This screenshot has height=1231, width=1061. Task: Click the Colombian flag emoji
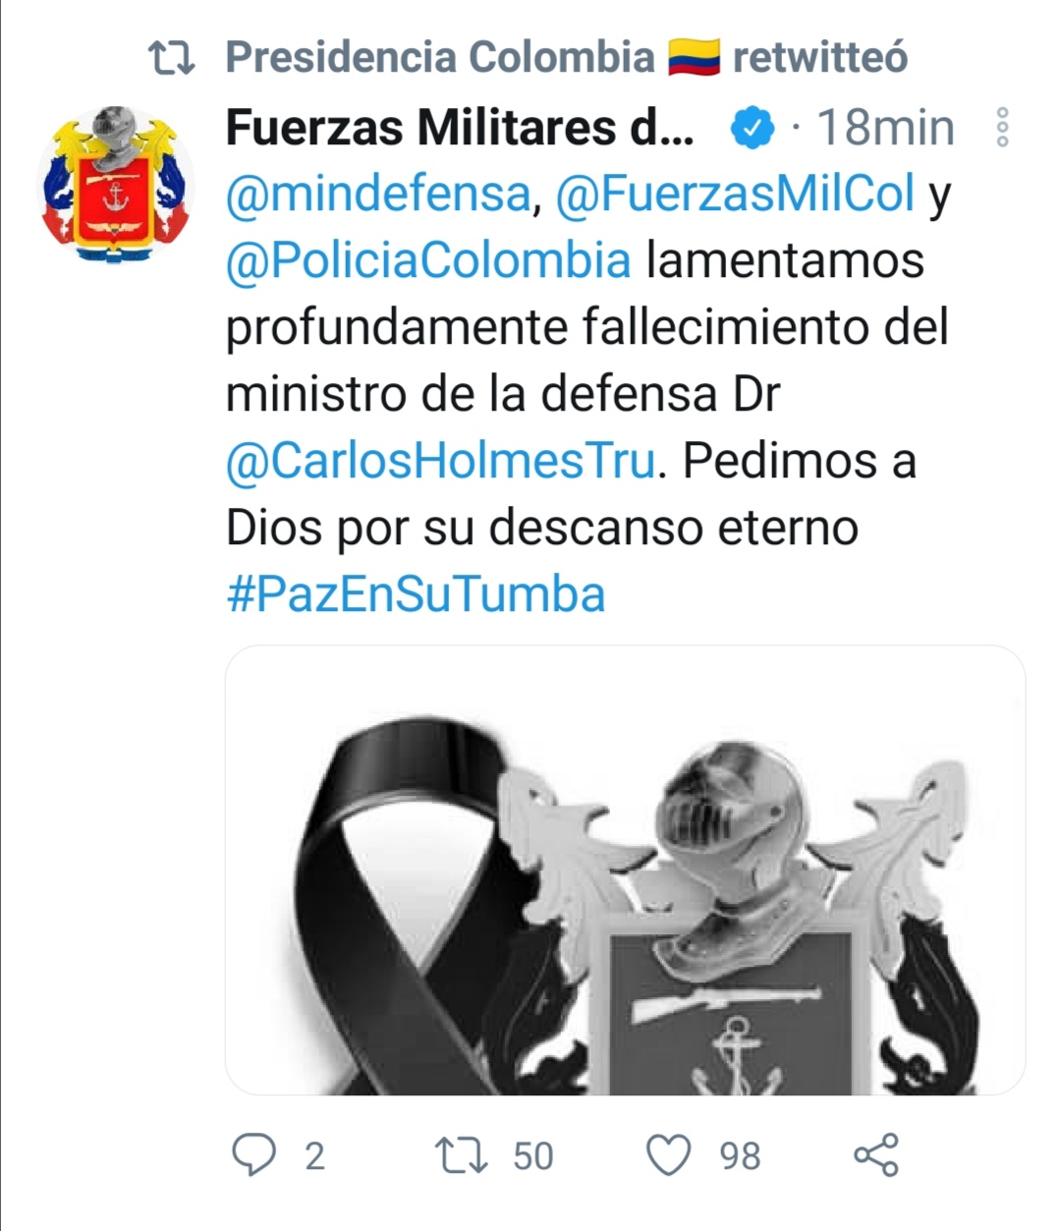tap(694, 57)
